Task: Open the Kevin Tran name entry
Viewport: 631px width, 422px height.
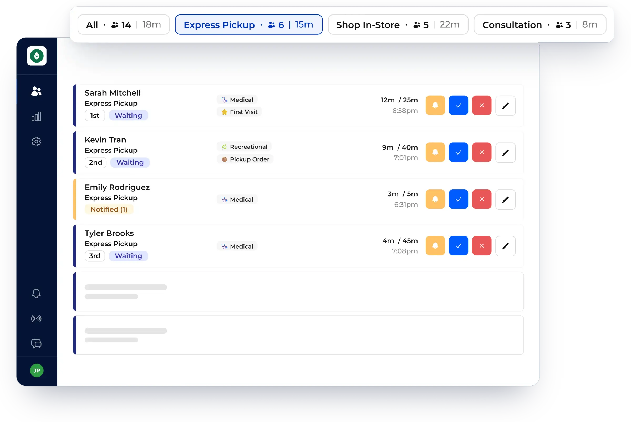Action: (x=105, y=140)
